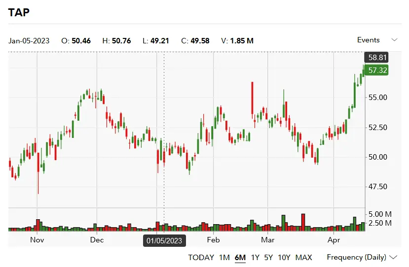This screenshot has width=409, height=267.
Task: Expand the Events chevron arrow
Action: 394,40
